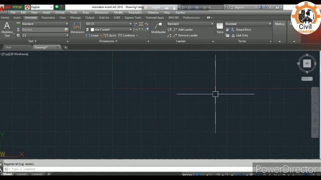The image size is (321, 180).
Task: Open the English language dropdown
Action: click(42, 7)
